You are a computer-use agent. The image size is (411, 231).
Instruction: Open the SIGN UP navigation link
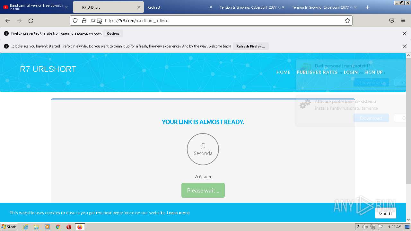(373, 72)
